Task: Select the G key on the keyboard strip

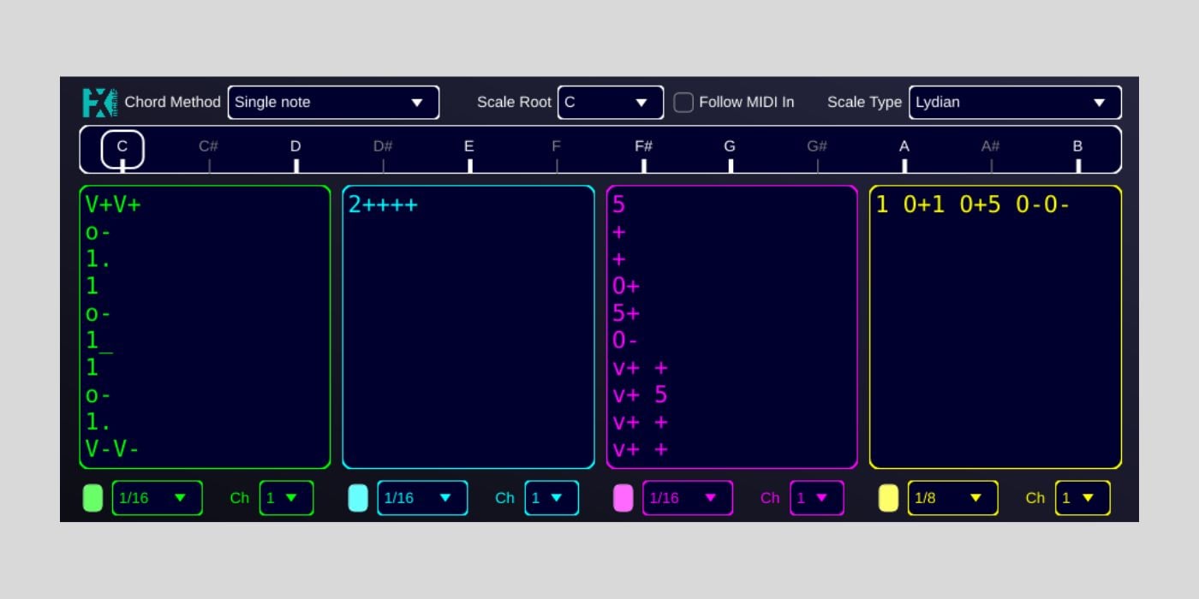Action: pyautogui.click(x=730, y=147)
